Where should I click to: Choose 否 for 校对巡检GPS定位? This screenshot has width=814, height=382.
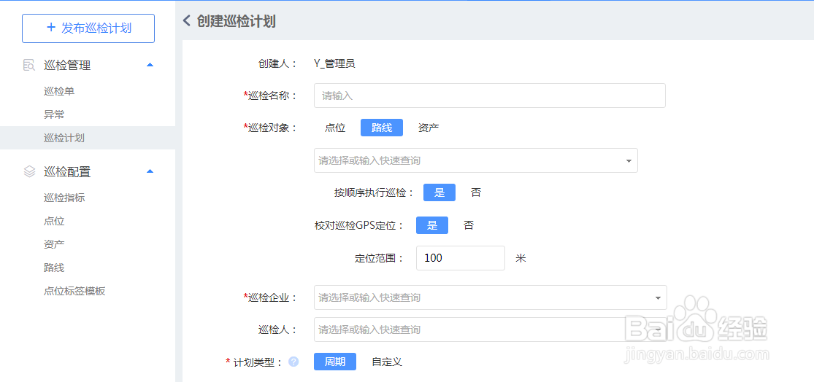click(469, 225)
